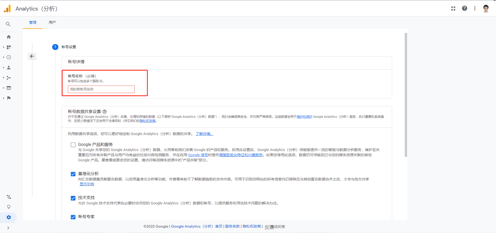Image resolution: width=496 pixels, height=233 pixels.
Task: Enable the Google 产品和服务 checkbox
Action: coord(73,145)
